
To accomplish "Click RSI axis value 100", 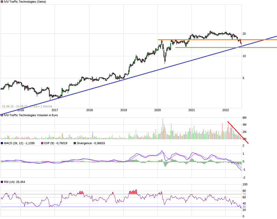I will point(245,184).
